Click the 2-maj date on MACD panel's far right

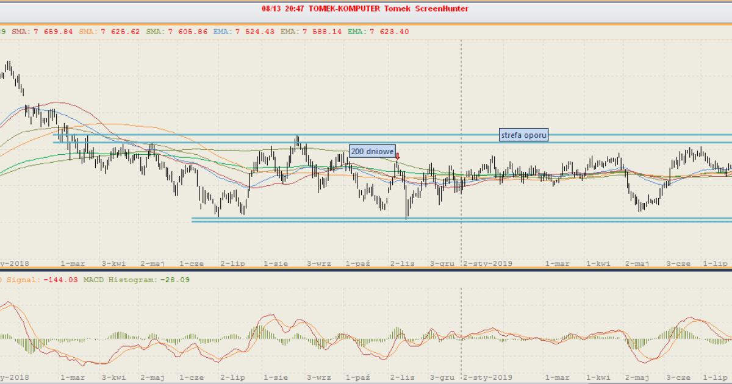[x=637, y=377]
